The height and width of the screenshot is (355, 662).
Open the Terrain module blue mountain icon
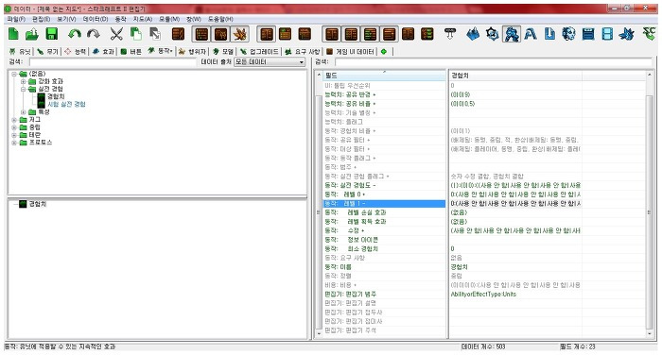(x=473, y=34)
